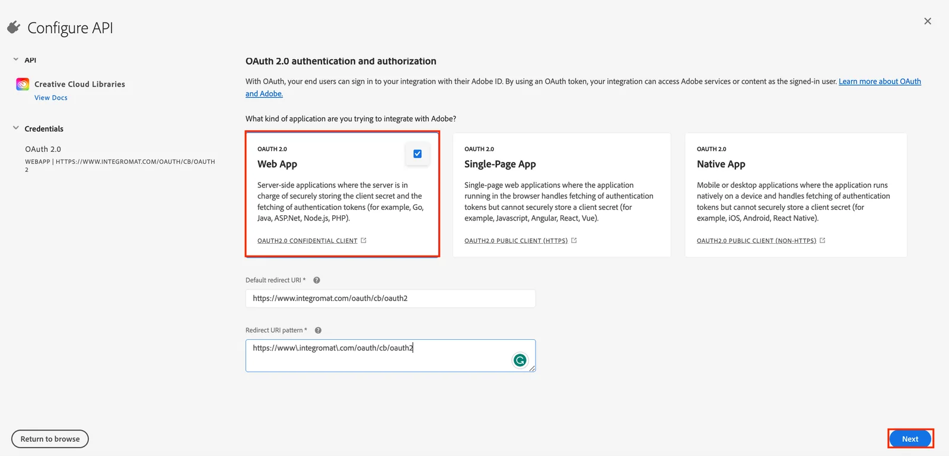Select OAuth 2.0 credential in sidebar

(43, 149)
